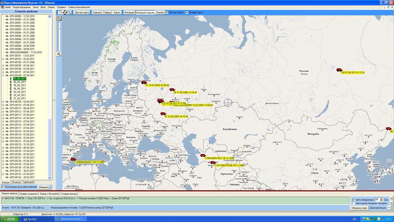Expand the GPS-00107 tree node

(3, 72)
